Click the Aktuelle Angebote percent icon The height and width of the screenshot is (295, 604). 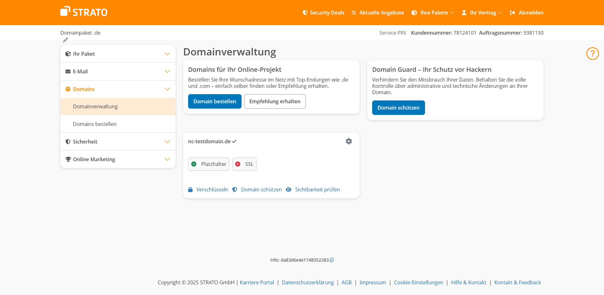coord(354,13)
